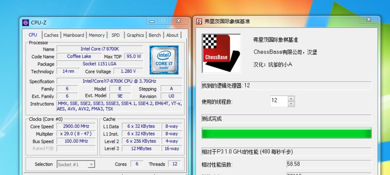Select the processor name Intel Core i7 8700K

[100, 49]
